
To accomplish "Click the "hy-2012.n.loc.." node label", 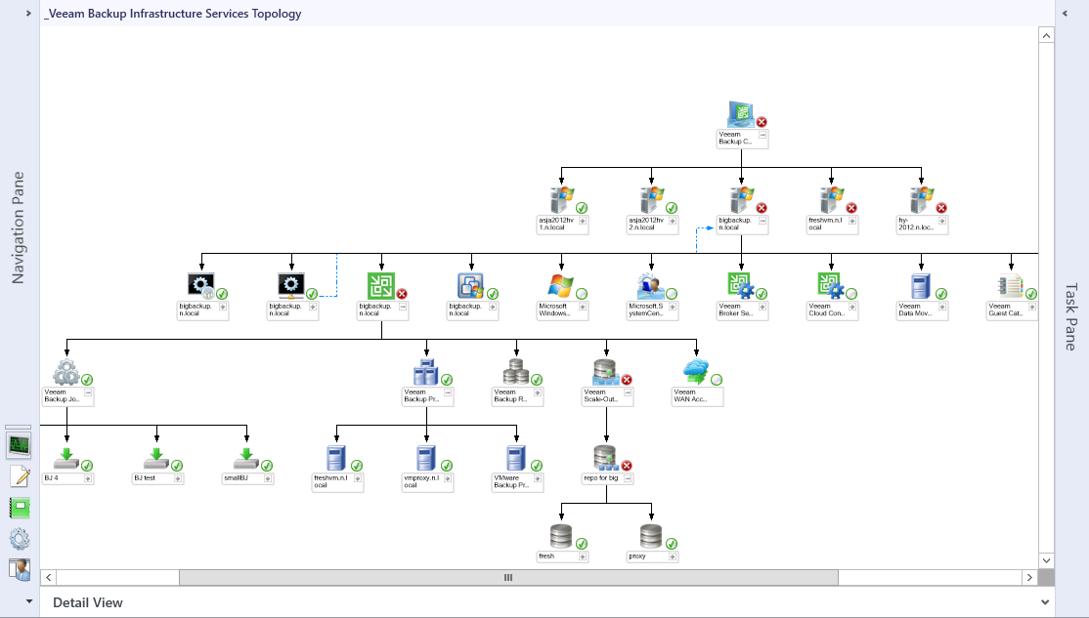I will (x=915, y=224).
